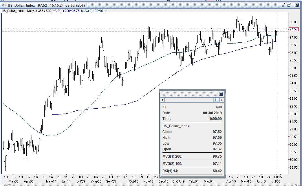
Task: Close the floating data values window
Action: [x=221, y=94]
